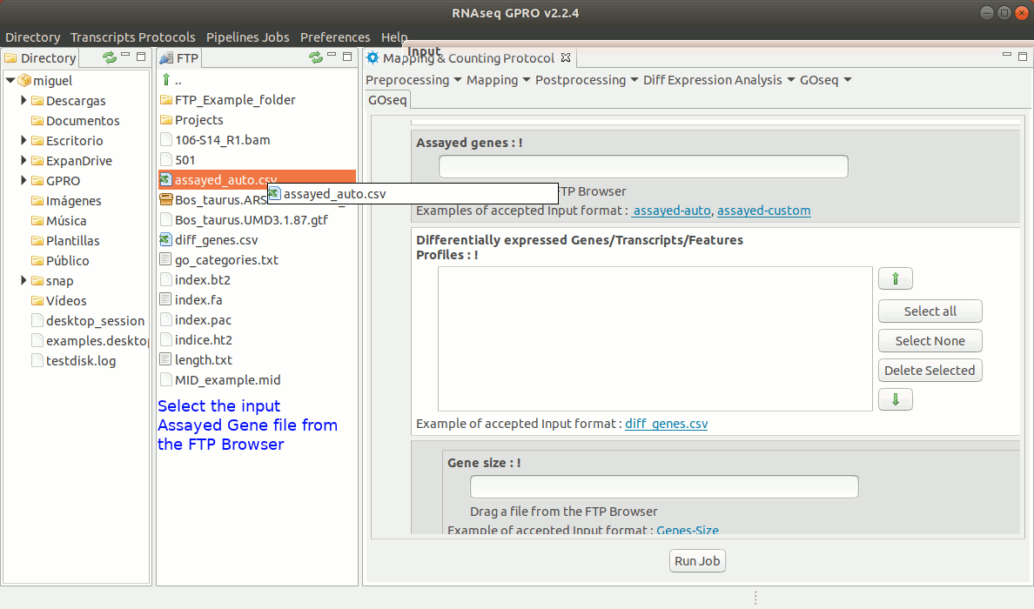Viewport: 1034px width, 609px height.
Task: Maximize the Directory panel view
Action: pyautogui.click(x=141, y=57)
